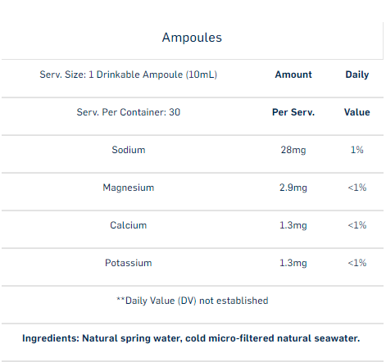Click the serving size row text

coord(129,75)
